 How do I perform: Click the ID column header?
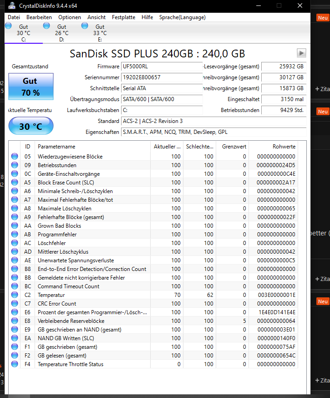(x=27, y=147)
